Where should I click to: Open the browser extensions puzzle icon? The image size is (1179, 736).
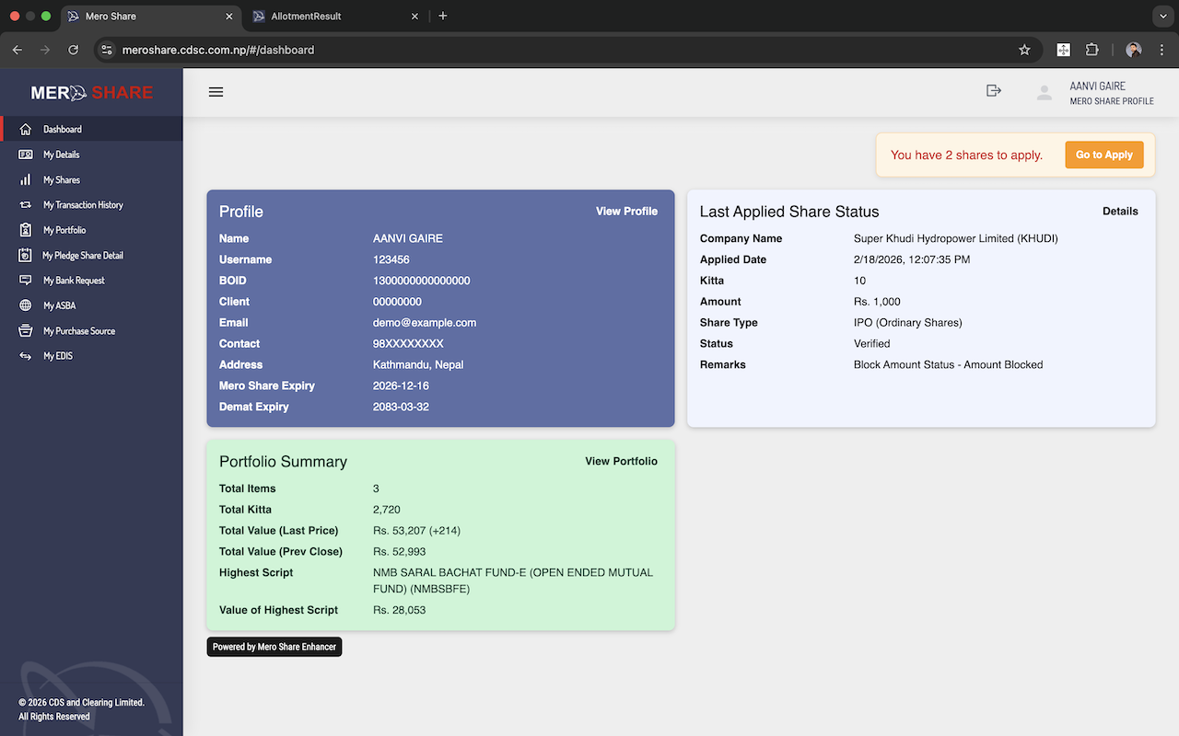1092,50
